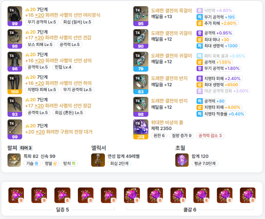265x219 pixels.
Task: Open the pants icon with quality 100
Action: (x=15, y=84)
